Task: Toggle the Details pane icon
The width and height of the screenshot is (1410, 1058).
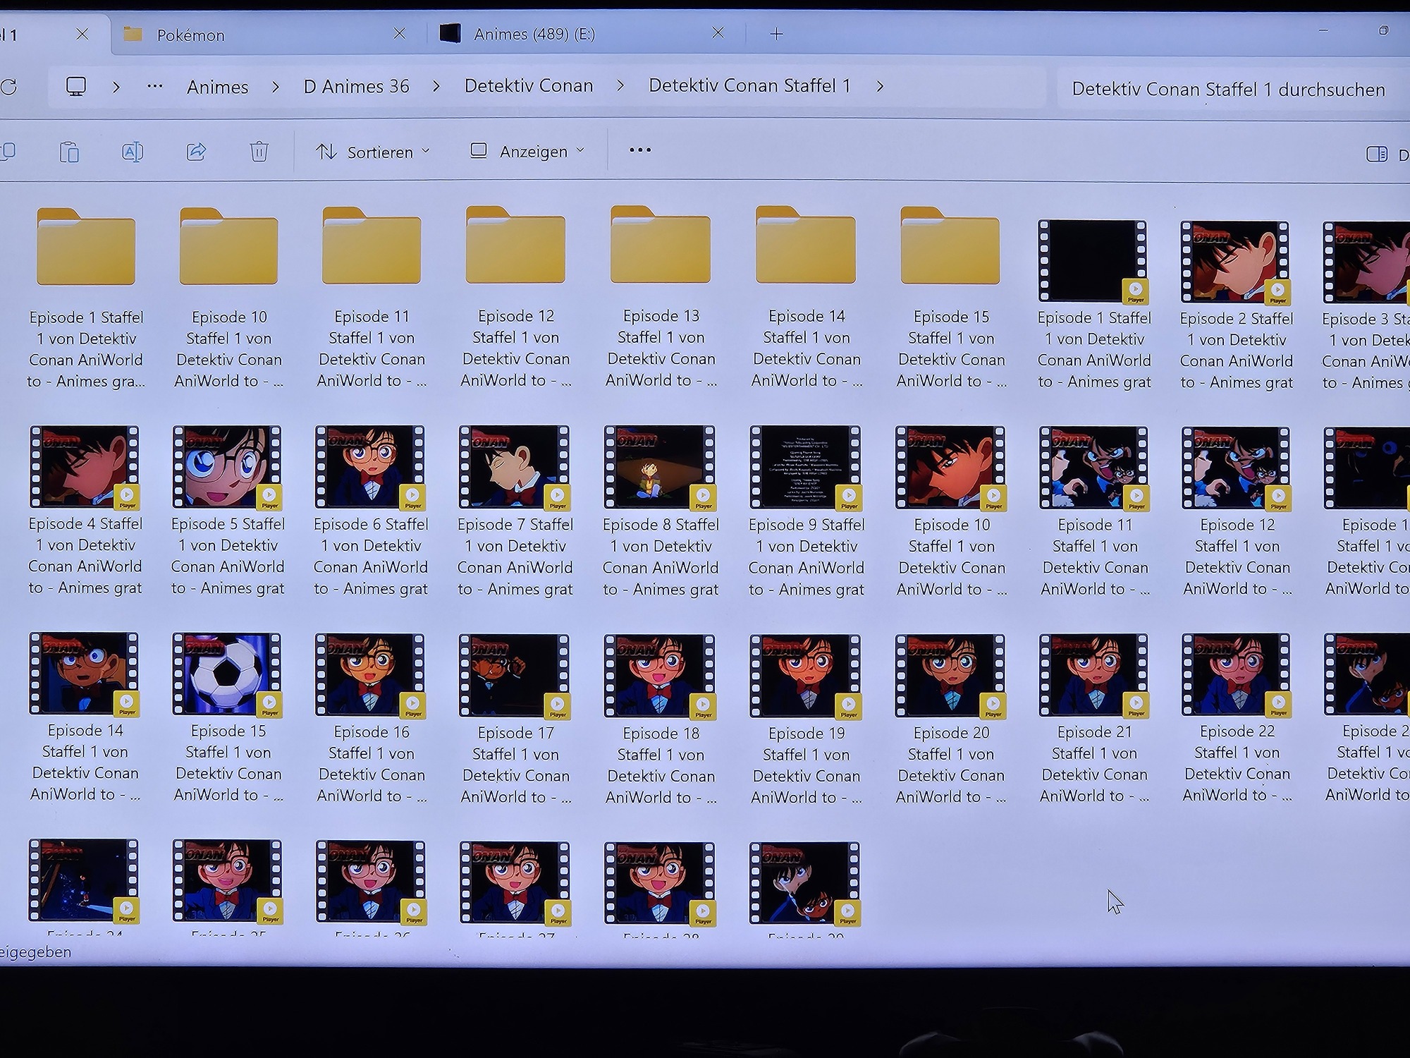Action: coord(1376,154)
